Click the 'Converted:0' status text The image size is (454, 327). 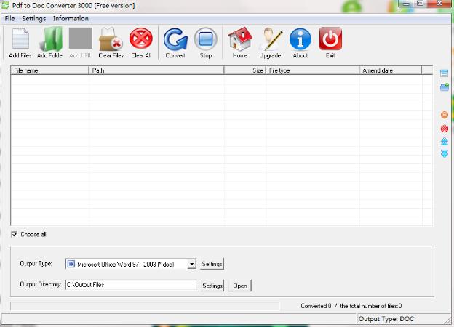[x=316, y=306]
